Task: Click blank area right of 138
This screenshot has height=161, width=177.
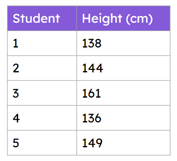Action: (x=136, y=43)
